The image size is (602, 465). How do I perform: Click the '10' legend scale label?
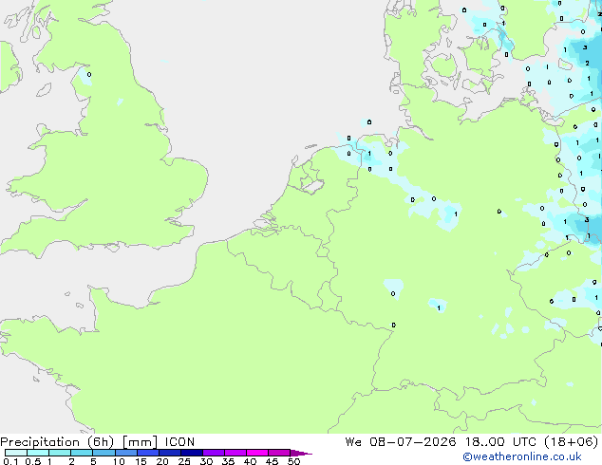(x=119, y=461)
